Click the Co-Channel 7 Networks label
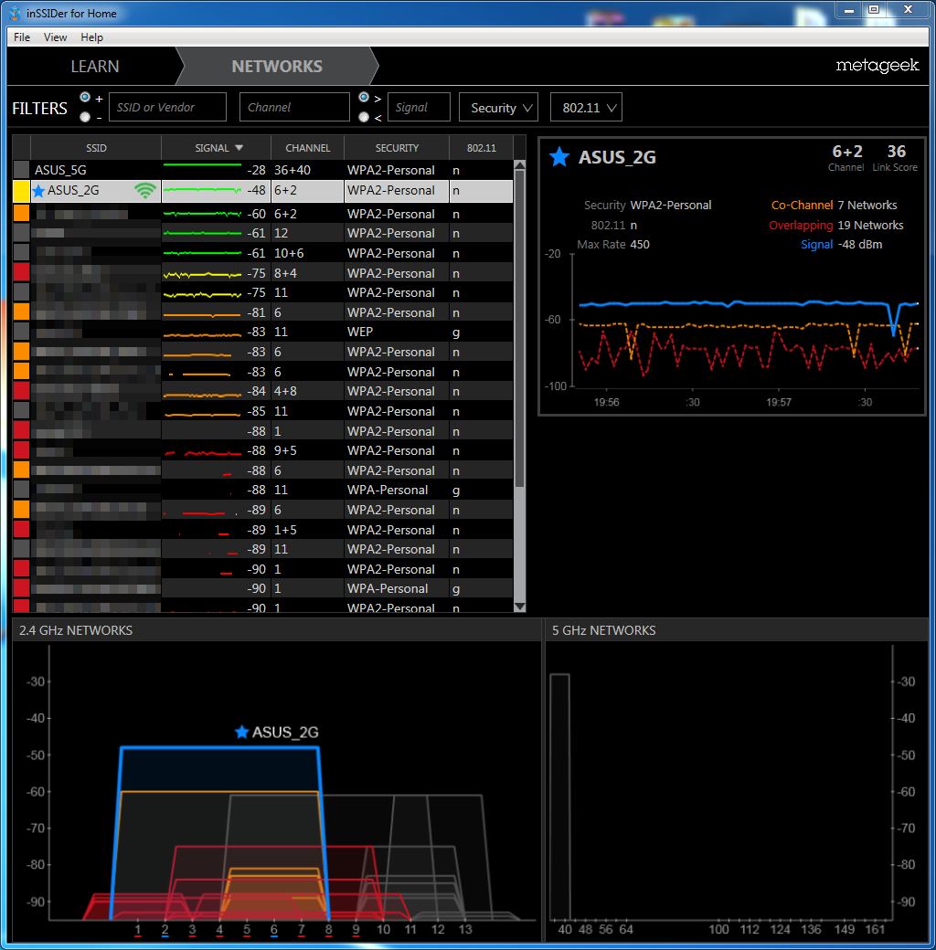The height and width of the screenshot is (950, 936). tap(835, 206)
